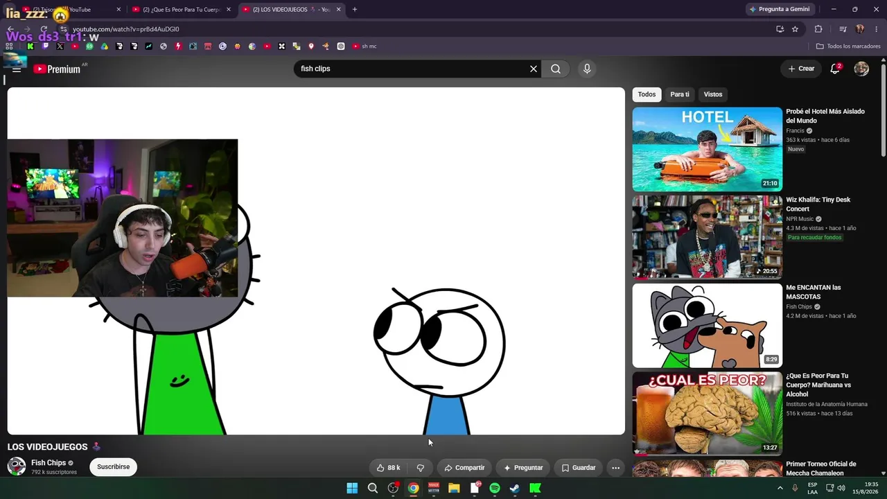Like the video with 88 k likes

pyautogui.click(x=388, y=468)
